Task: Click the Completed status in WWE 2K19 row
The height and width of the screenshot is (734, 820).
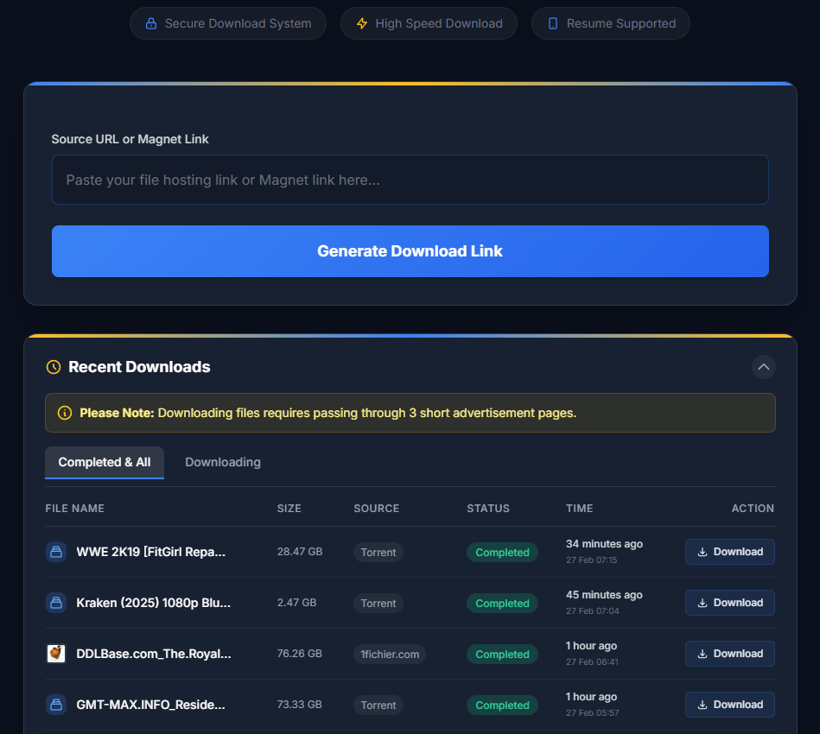Action: click(502, 553)
